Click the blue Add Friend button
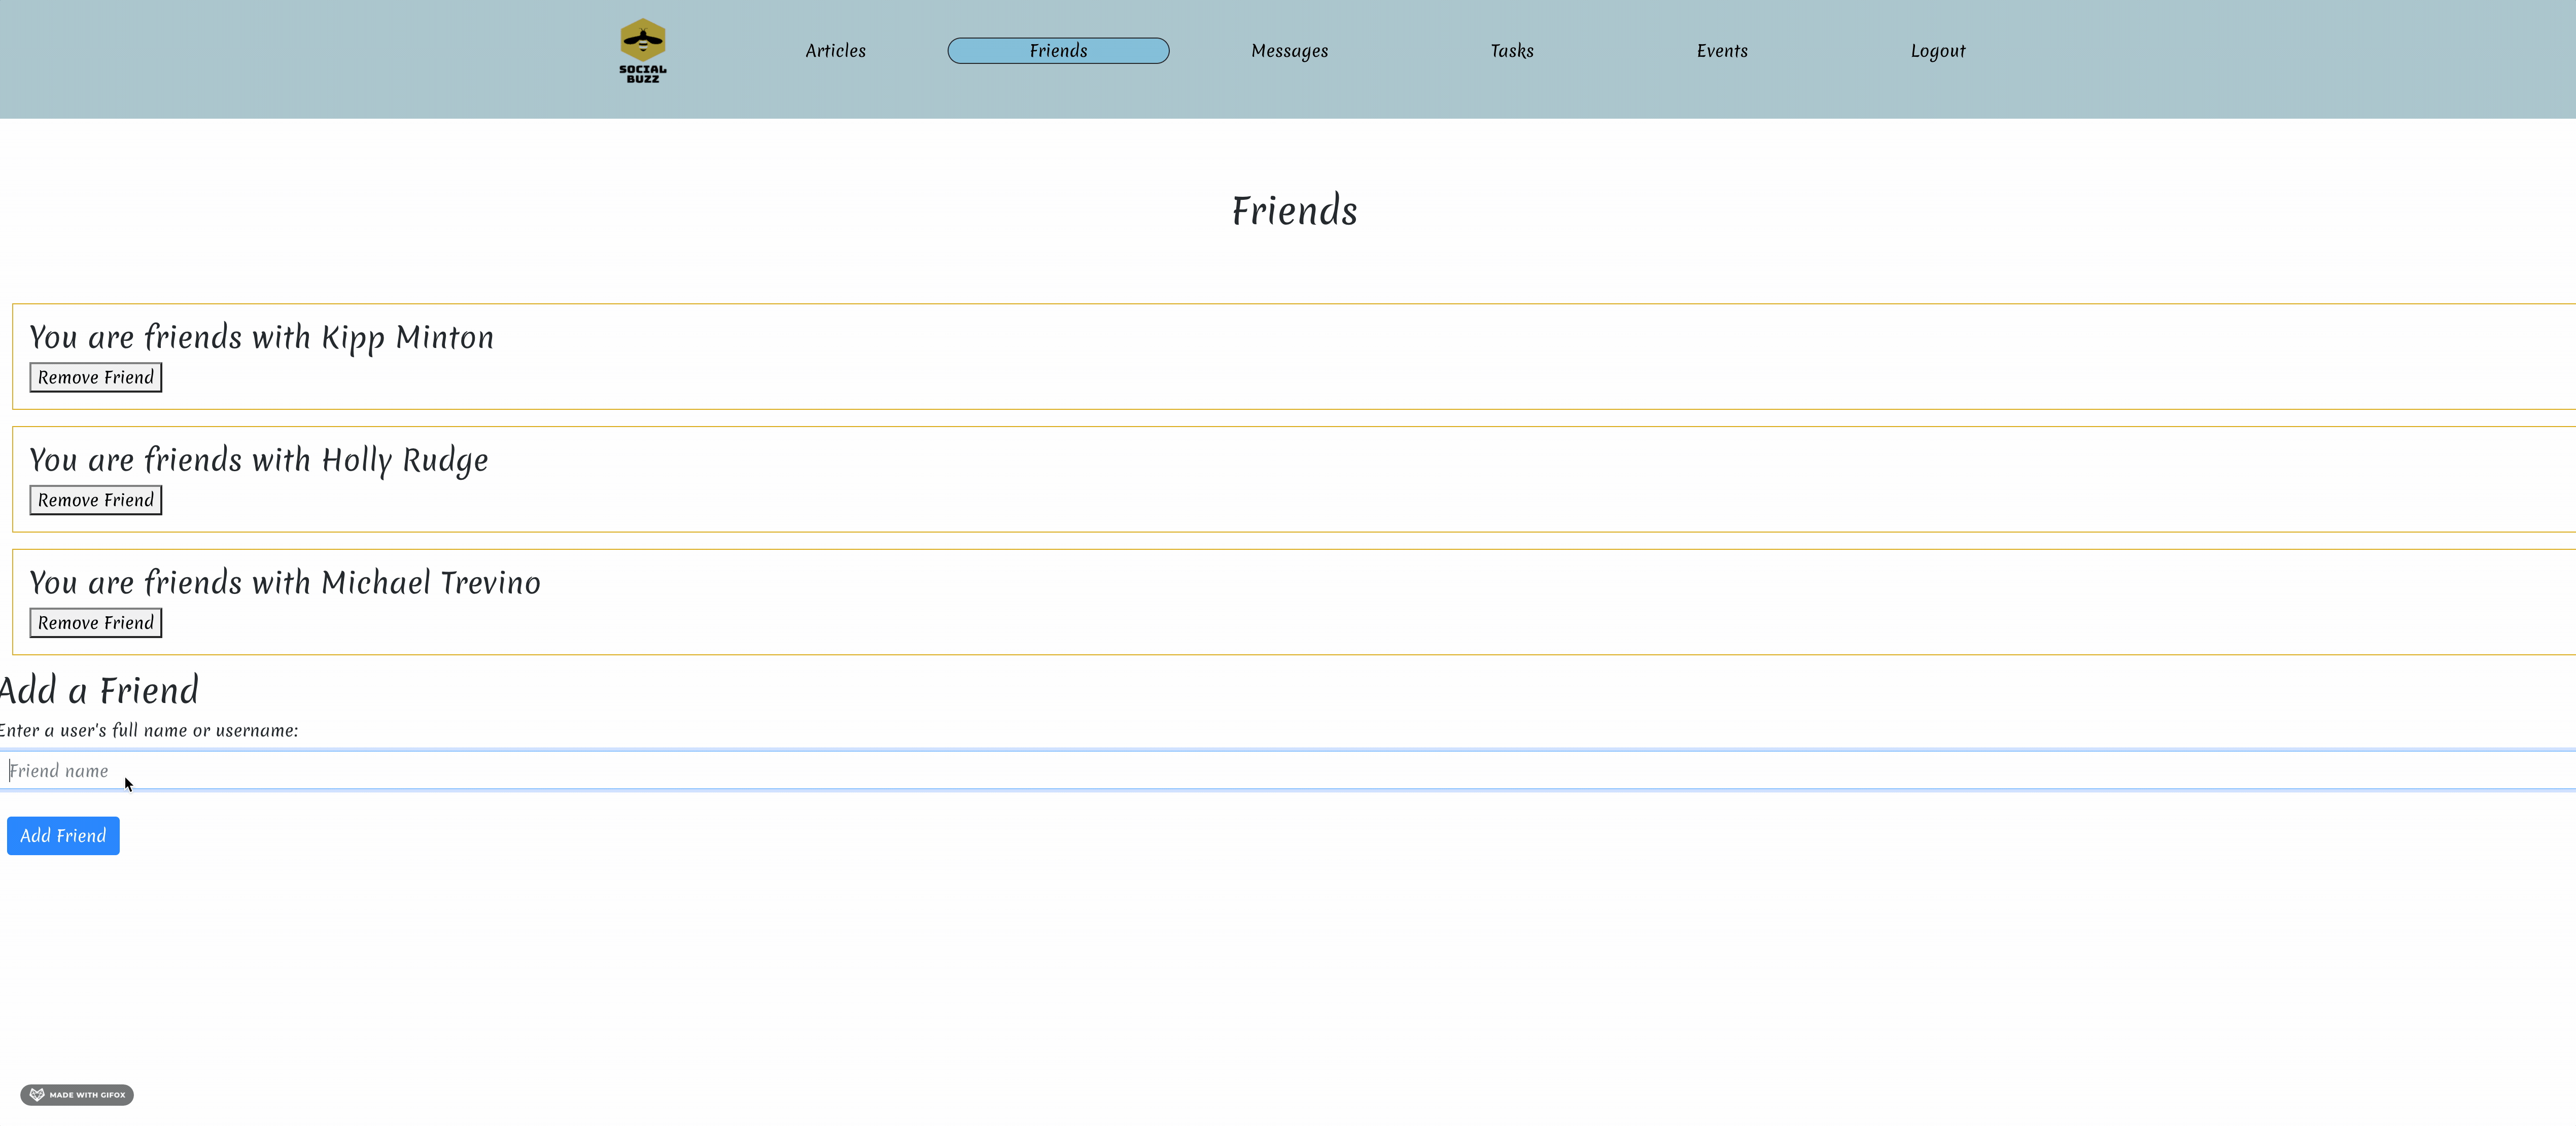 62,835
